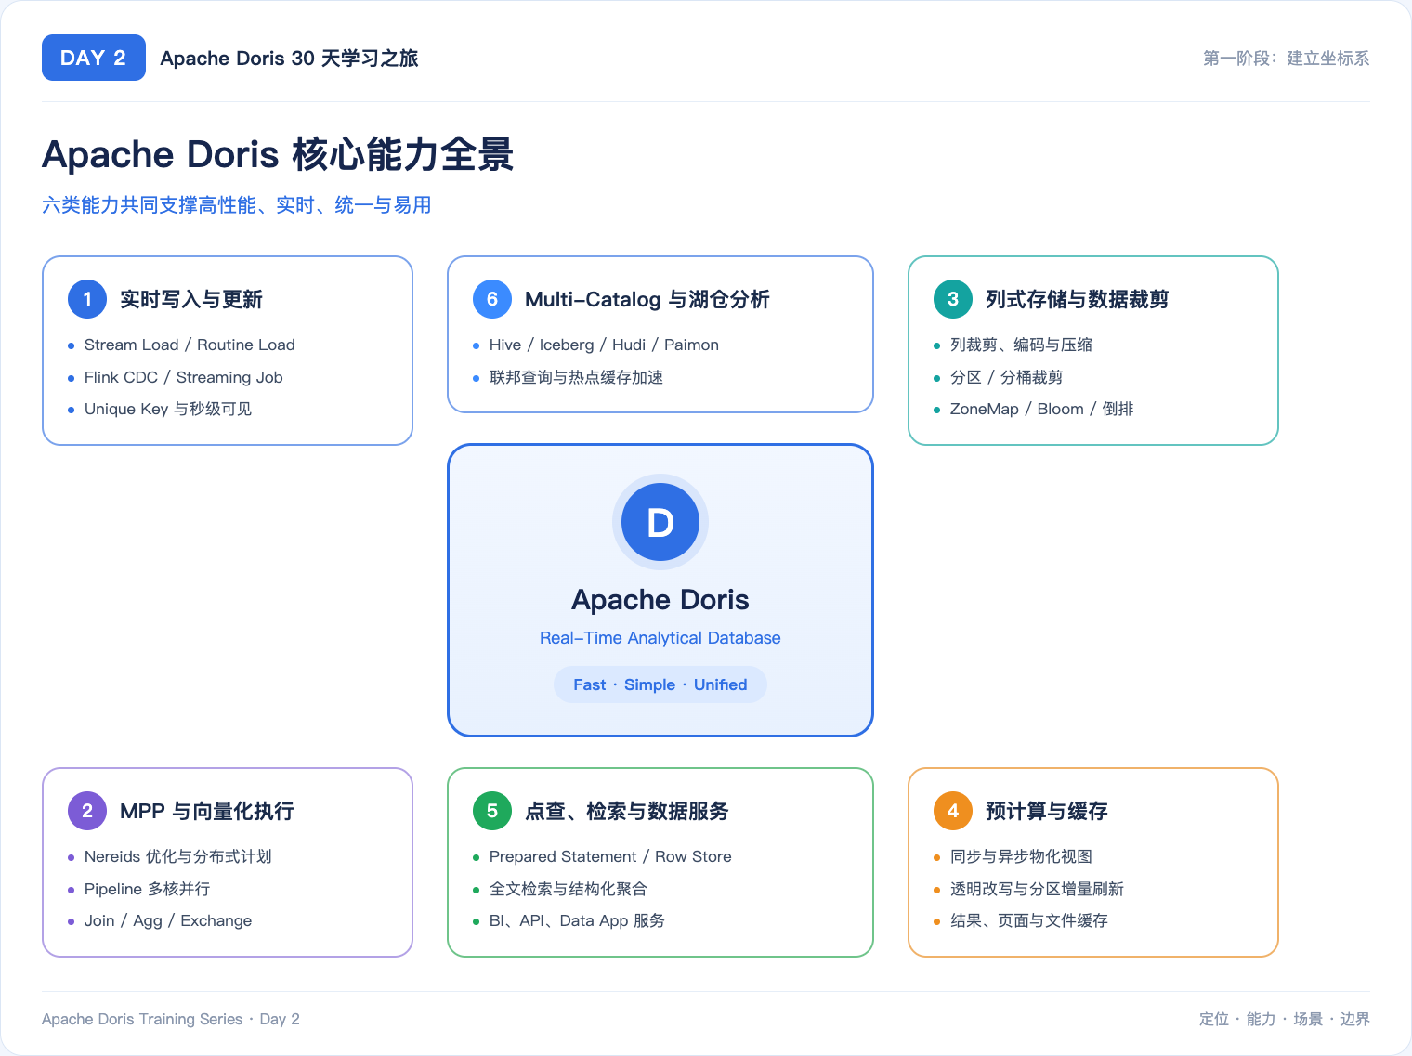Click the Fast · Simple · Unified pill
This screenshot has width=1412, height=1056.
coord(660,684)
